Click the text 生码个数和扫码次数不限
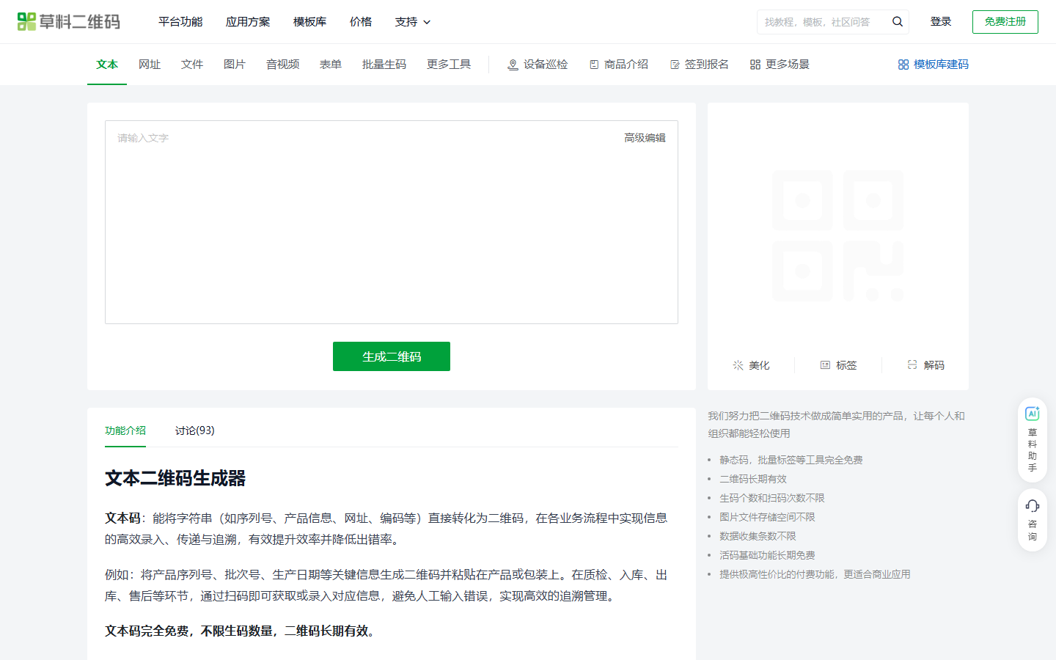The image size is (1056, 660). click(772, 498)
